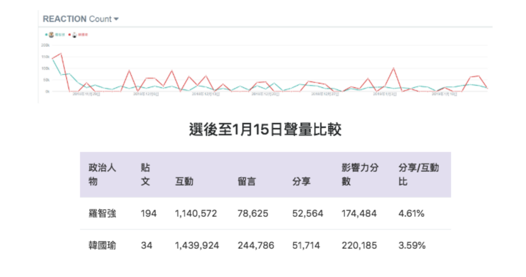Image resolution: width=526 pixels, height=277 pixels.
Task: Click the teal legend name label
Action: 59,35
